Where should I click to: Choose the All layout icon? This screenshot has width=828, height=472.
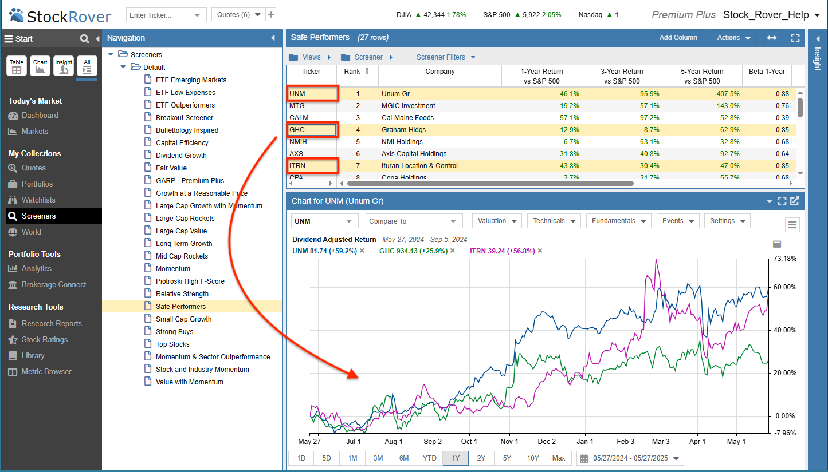87,66
